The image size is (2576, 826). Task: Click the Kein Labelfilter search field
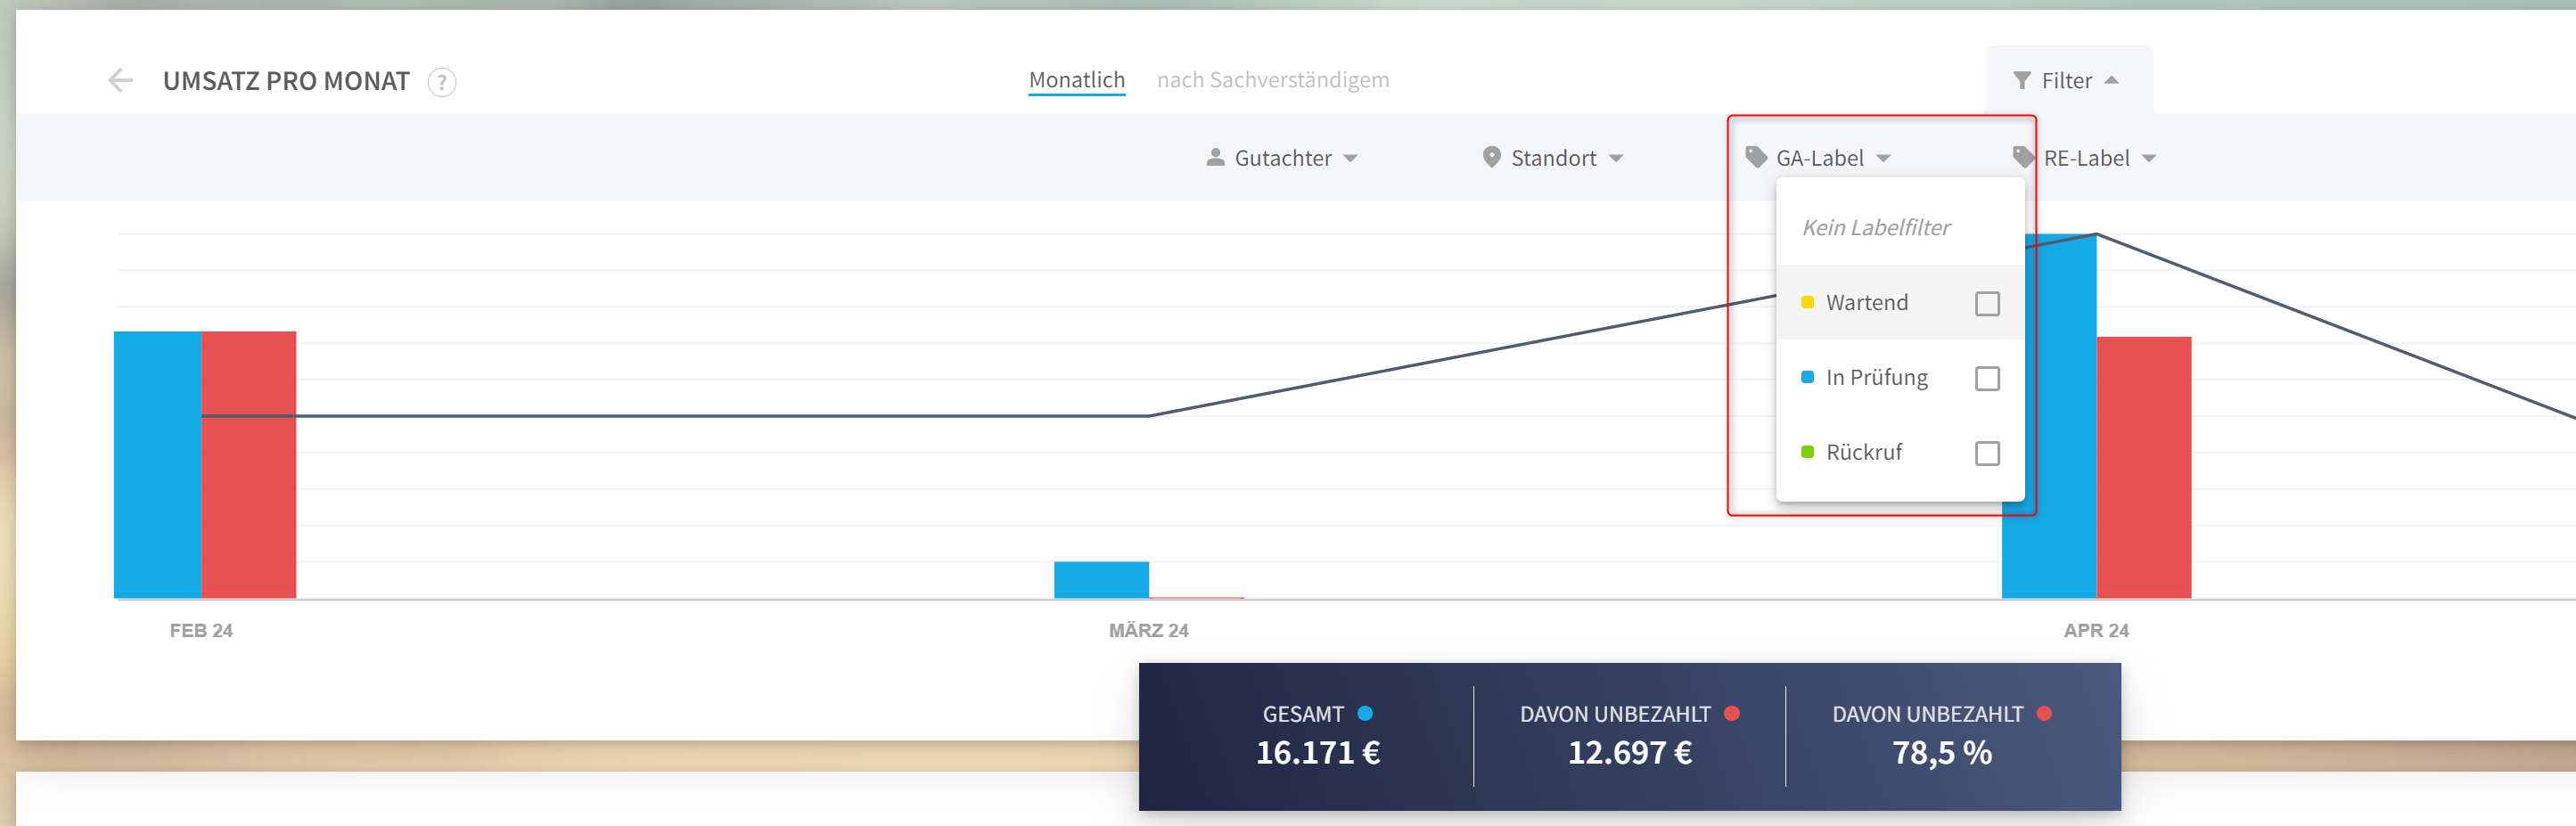point(1900,227)
